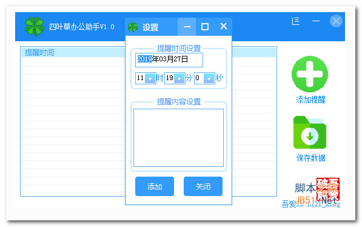Click the date field 2019年03月27日
The image size is (362, 227).
point(169,60)
